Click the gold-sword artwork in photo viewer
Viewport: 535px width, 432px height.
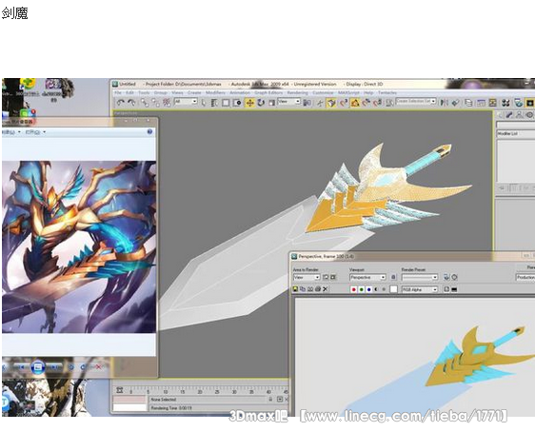(x=79, y=246)
